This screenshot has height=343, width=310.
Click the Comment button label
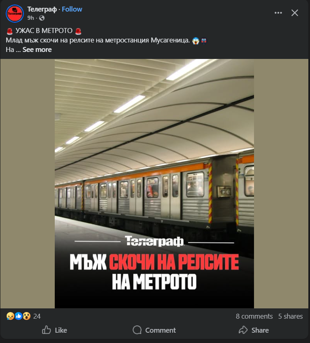pyautogui.click(x=161, y=330)
